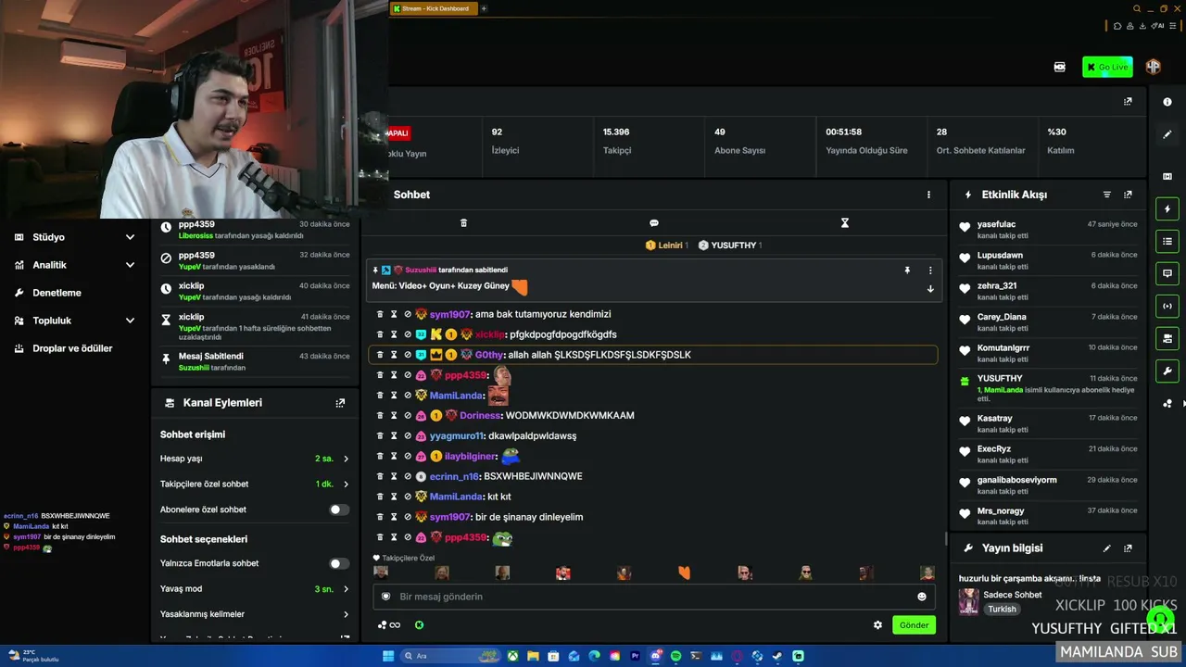Pop out the Kanal Eylemleri panel

[x=340, y=403]
